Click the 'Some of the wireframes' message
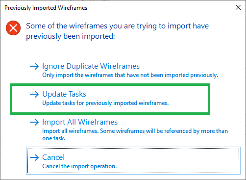Image resolution: width=246 pixels, height=180 pixels. tap(117, 26)
